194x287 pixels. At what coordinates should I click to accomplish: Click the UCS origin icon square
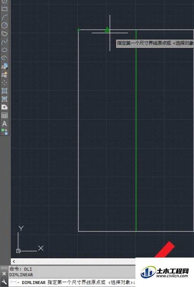click(x=18, y=251)
